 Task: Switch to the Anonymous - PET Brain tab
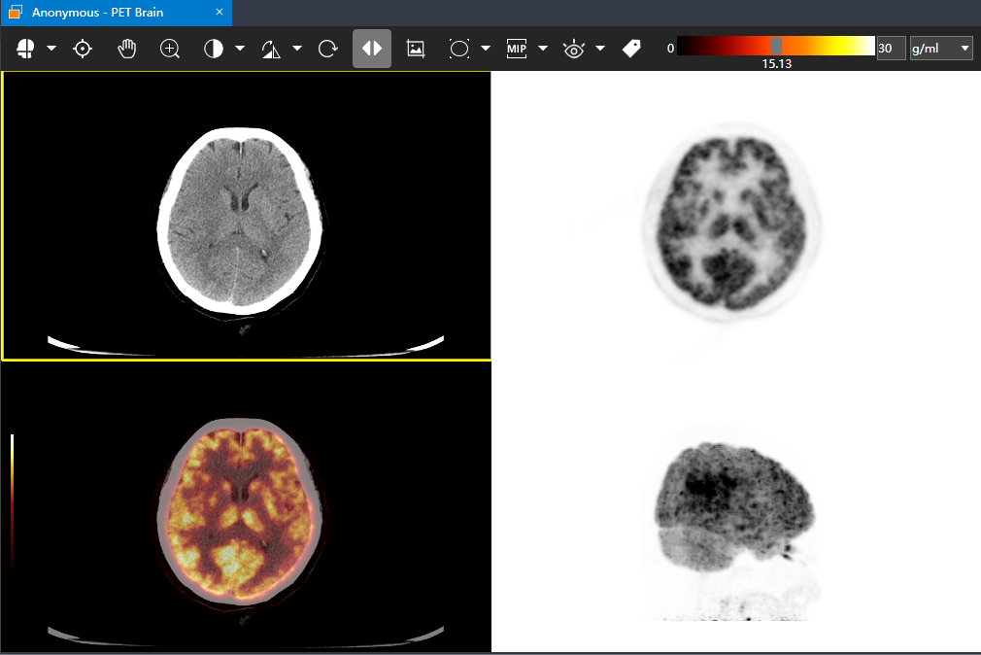(117, 13)
